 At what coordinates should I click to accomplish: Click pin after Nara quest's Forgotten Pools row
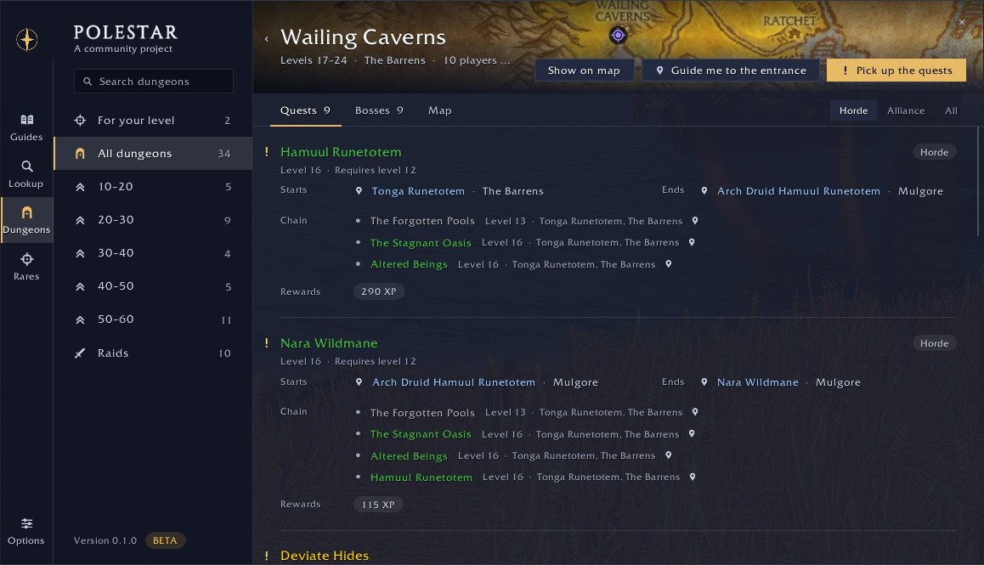click(695, 412)
